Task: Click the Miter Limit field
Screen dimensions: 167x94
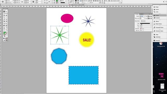Action: (142, 18)
